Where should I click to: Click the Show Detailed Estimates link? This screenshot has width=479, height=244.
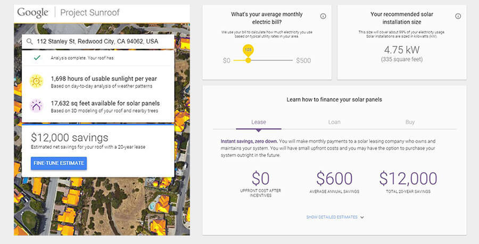332,217
